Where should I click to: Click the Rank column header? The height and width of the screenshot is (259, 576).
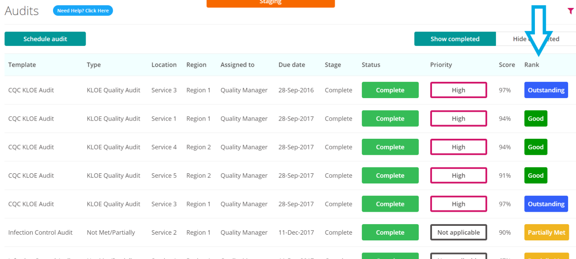tap(532, 65)
